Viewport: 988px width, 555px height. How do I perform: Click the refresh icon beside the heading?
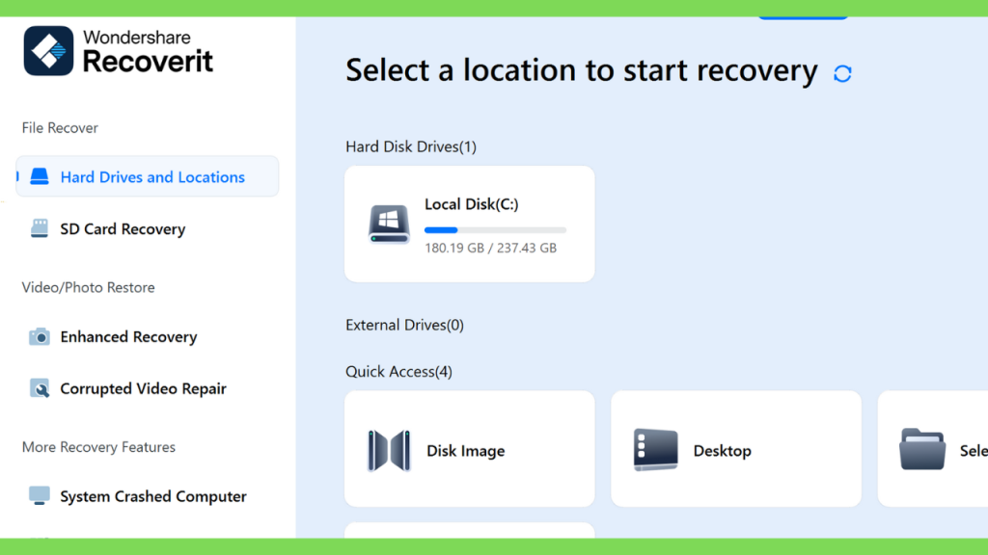pyautogui.click(x=842, y=73)
